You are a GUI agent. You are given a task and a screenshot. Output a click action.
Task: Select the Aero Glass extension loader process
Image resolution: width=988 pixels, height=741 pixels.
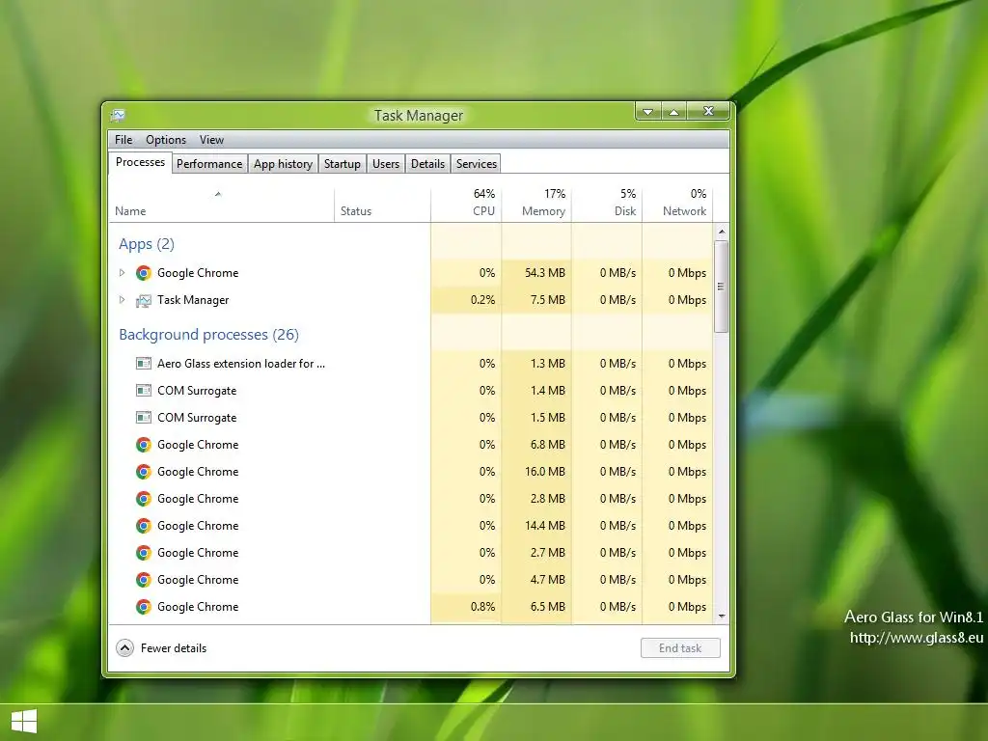click(x=410, y=364)
